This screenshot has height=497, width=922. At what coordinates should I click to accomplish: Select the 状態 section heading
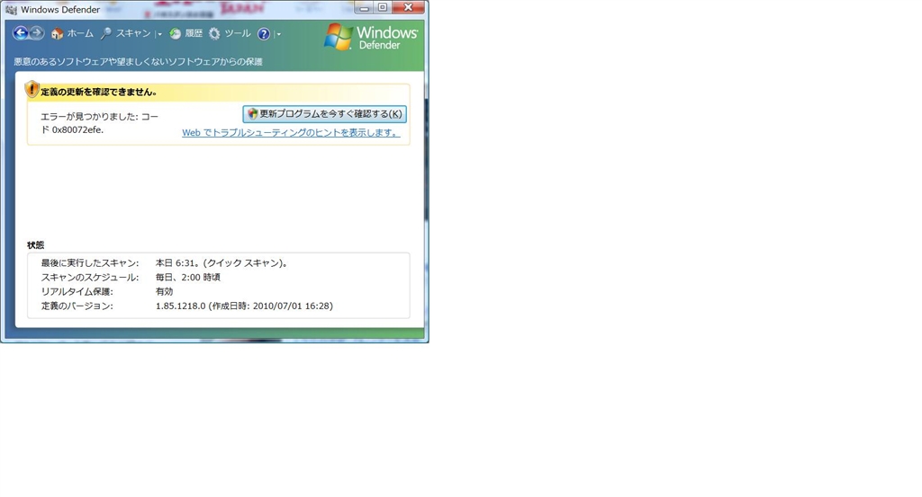35,244
